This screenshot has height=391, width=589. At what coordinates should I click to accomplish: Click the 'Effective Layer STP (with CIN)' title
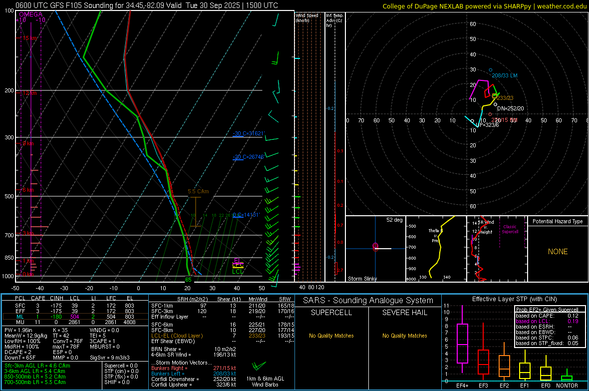pyautogui.click(x=514, y=299)
